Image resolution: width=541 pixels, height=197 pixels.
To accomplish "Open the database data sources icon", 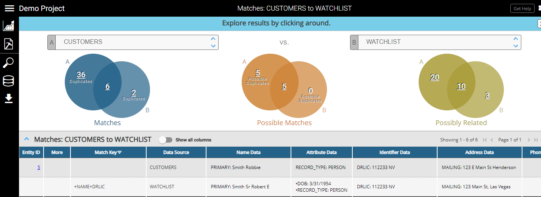I will [8, 81].
